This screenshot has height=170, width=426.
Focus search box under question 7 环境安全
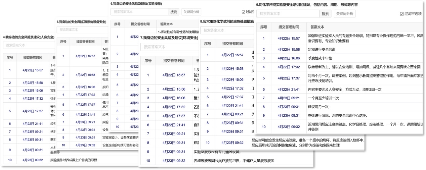pos(170,47)
